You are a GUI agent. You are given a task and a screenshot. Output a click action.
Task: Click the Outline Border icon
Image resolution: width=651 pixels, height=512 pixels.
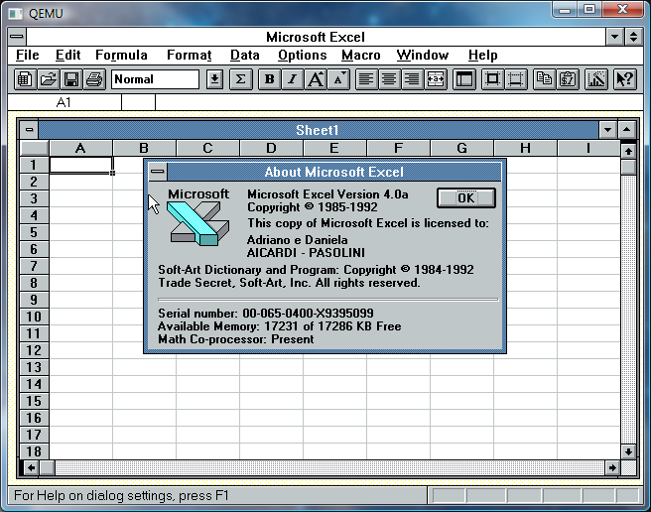tap(492, 79)
